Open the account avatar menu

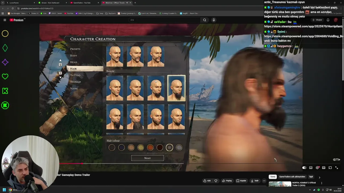point(336,20)
